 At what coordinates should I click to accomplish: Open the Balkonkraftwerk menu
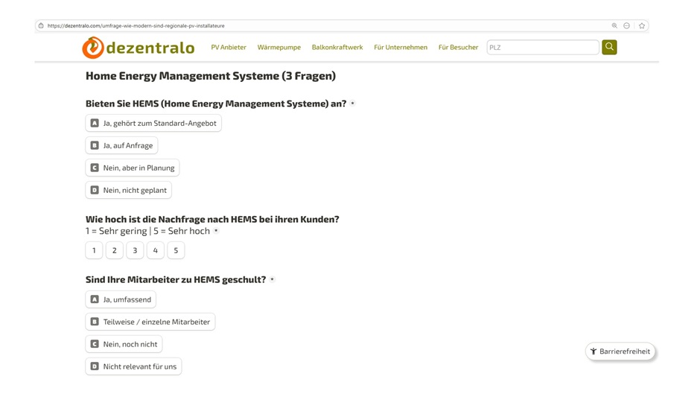click(x=337, y=48)
